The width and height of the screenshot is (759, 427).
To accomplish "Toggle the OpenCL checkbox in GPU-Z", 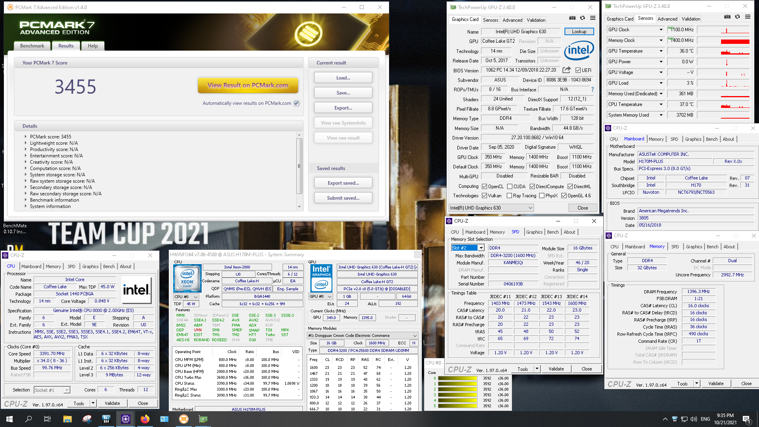I will [485, 187].
